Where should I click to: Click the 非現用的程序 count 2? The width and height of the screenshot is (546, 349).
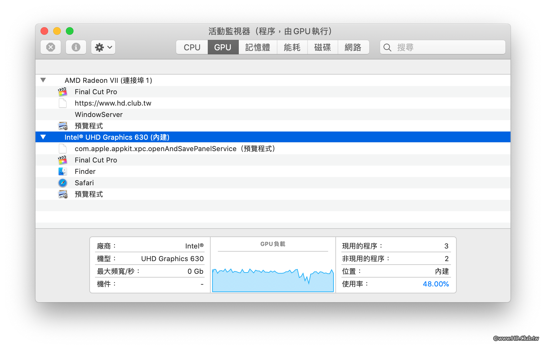(447, 259)
